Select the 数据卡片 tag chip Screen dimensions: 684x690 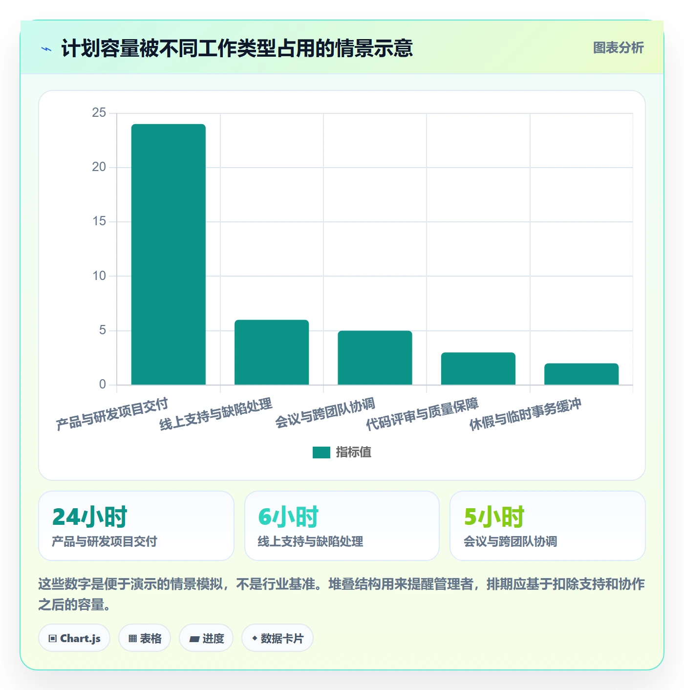pyautogui.click(x=278, y=638)
